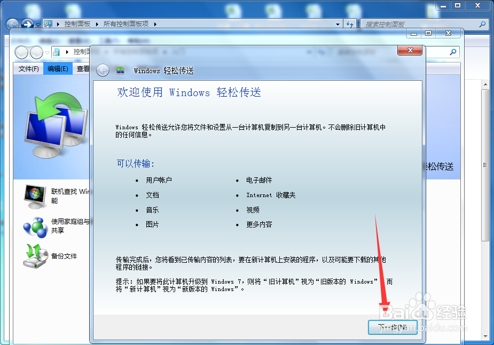Click the Next (下一步) button
The image size is (494, 345).
pos(393,327)
